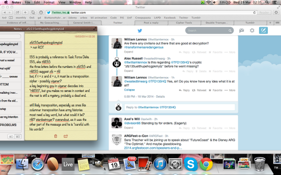This screenshot has height=175, width=281.
Task: Switch to the 'Evidence of infl...' tab
Action: tap(18, 23)
